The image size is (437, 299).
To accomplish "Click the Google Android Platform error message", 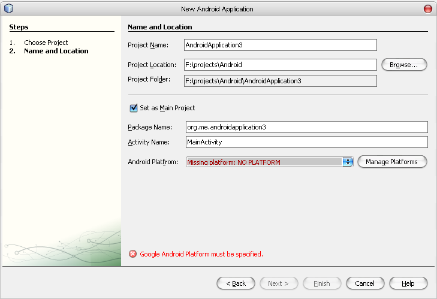I will point(201,254).
